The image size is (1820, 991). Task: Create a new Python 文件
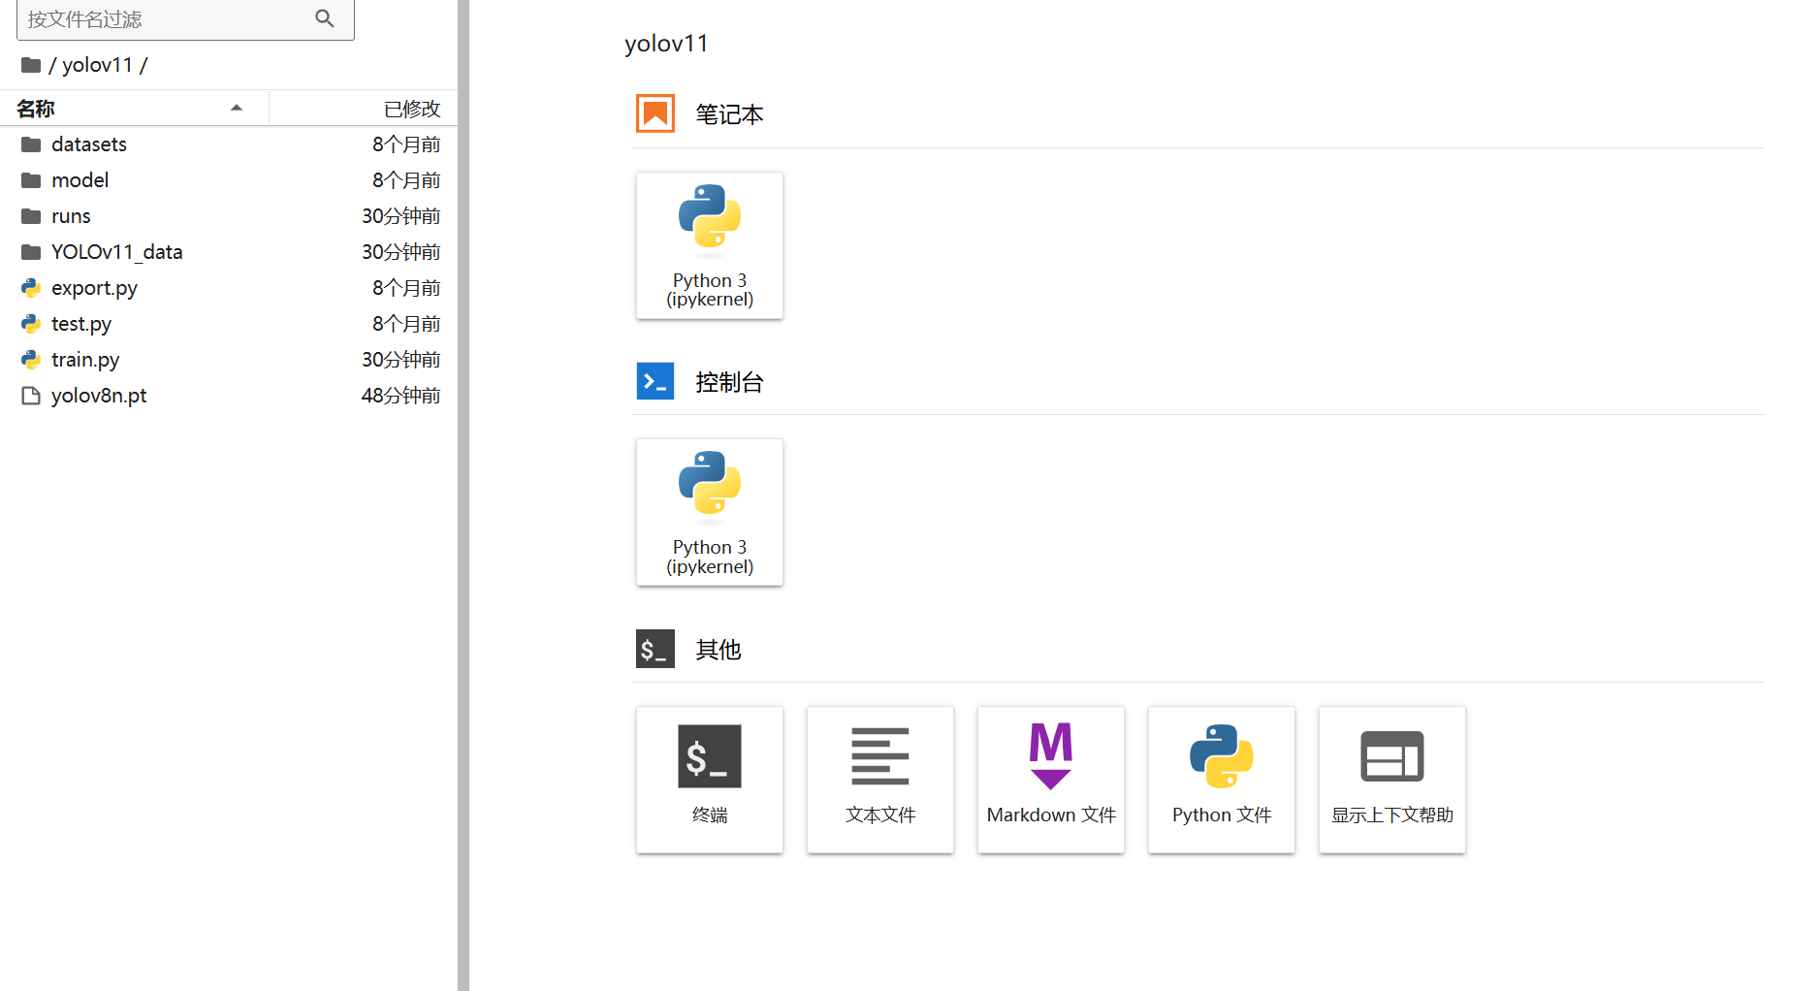coord(1222,780)
